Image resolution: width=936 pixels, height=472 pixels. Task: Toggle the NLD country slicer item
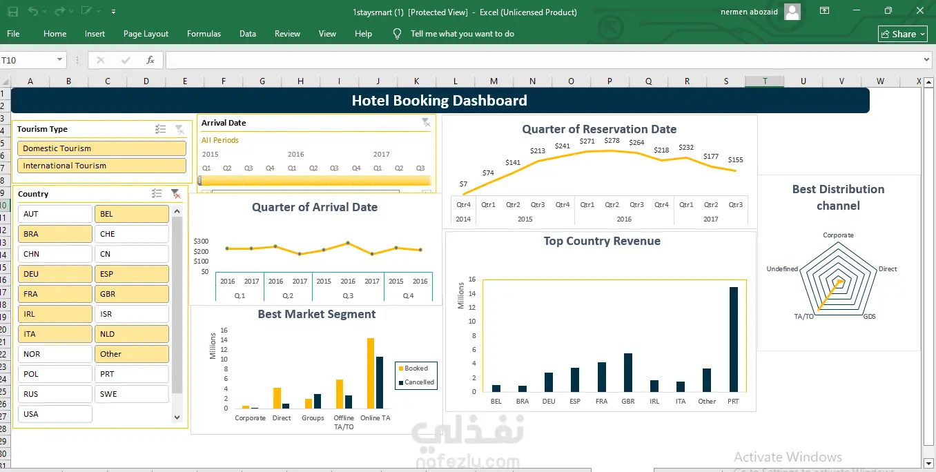click(131, 334)
